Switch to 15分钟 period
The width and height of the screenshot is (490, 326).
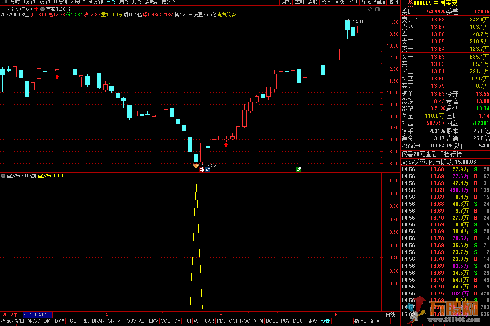60,2
